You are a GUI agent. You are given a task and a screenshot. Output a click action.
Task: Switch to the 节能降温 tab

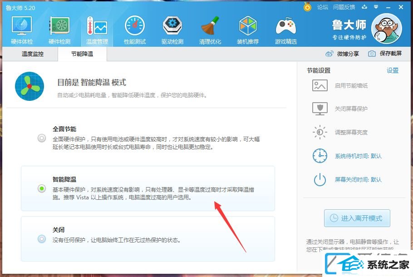[x=82, y=54]
